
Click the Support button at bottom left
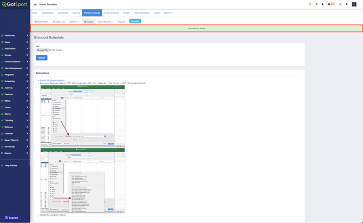click(x=11, y=218)
